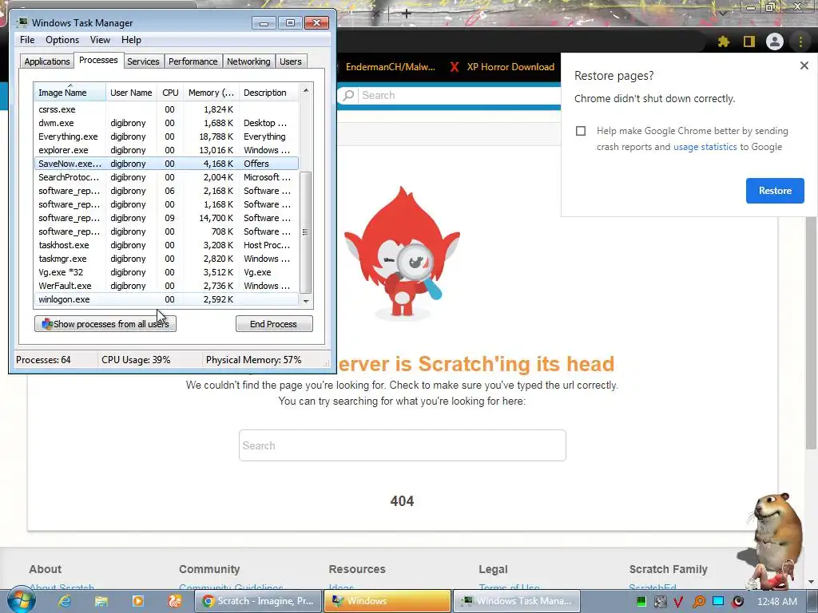Select the winlogon.exe process row
The image size is (818, 613).
point(166,299)
